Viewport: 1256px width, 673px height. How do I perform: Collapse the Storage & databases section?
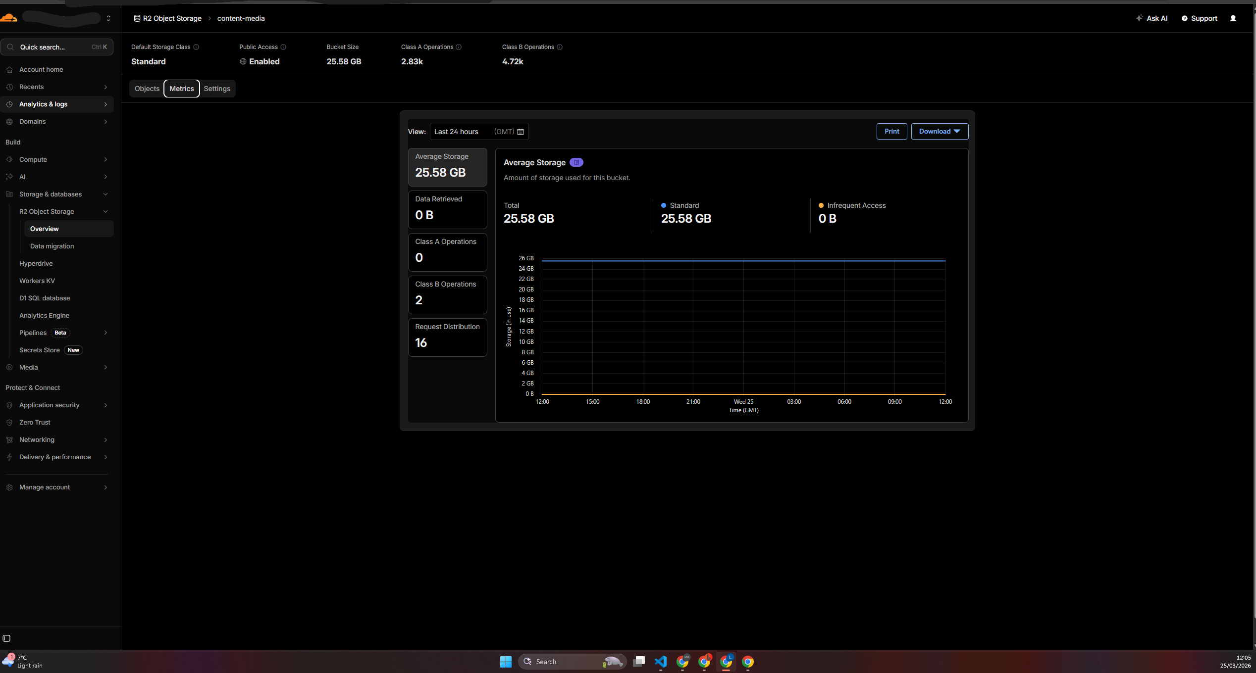(105, 194)
